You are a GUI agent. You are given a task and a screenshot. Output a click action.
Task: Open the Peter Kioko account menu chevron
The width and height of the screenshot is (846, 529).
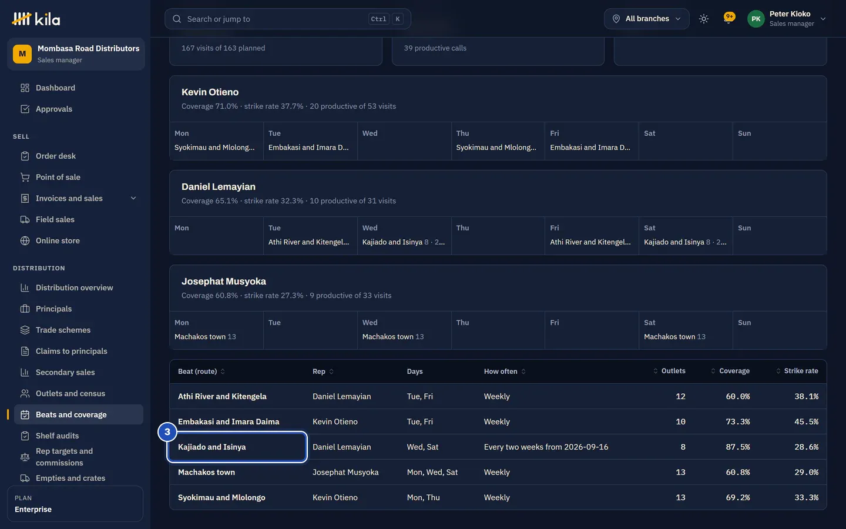(823, 19)
